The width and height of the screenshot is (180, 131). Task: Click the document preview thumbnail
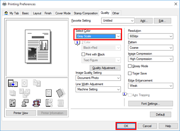click(x=38, y=46)
